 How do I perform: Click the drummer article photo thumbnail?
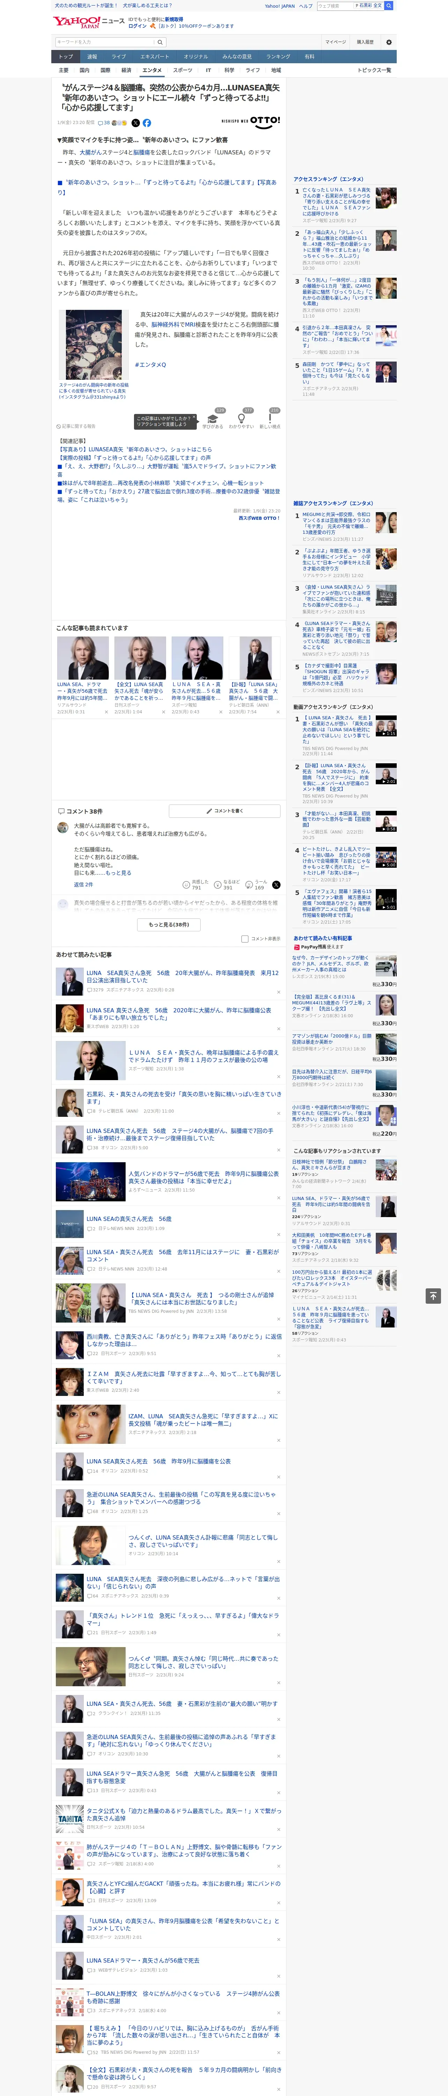tap(94, 345)
